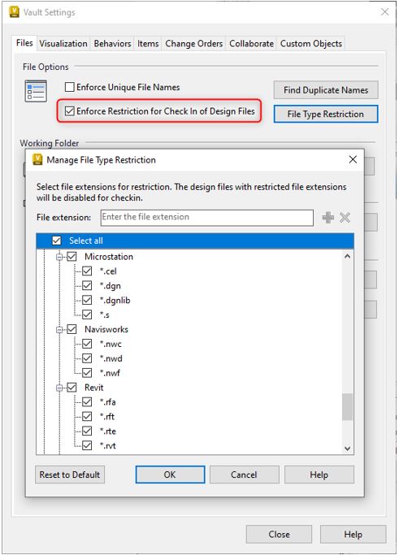The width and height of the screenshot is (399, 555).
Task: Open the Change Orders tab
Action: tap(193, 44)
